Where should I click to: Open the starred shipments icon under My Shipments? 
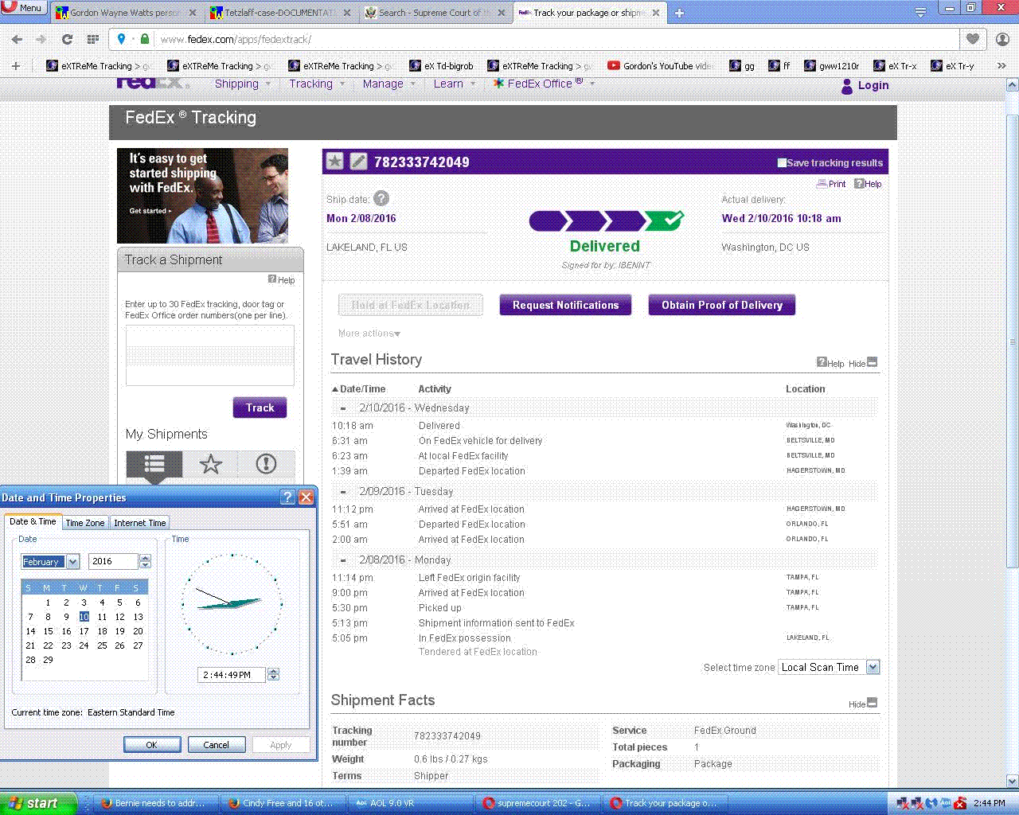click(210, 464)
